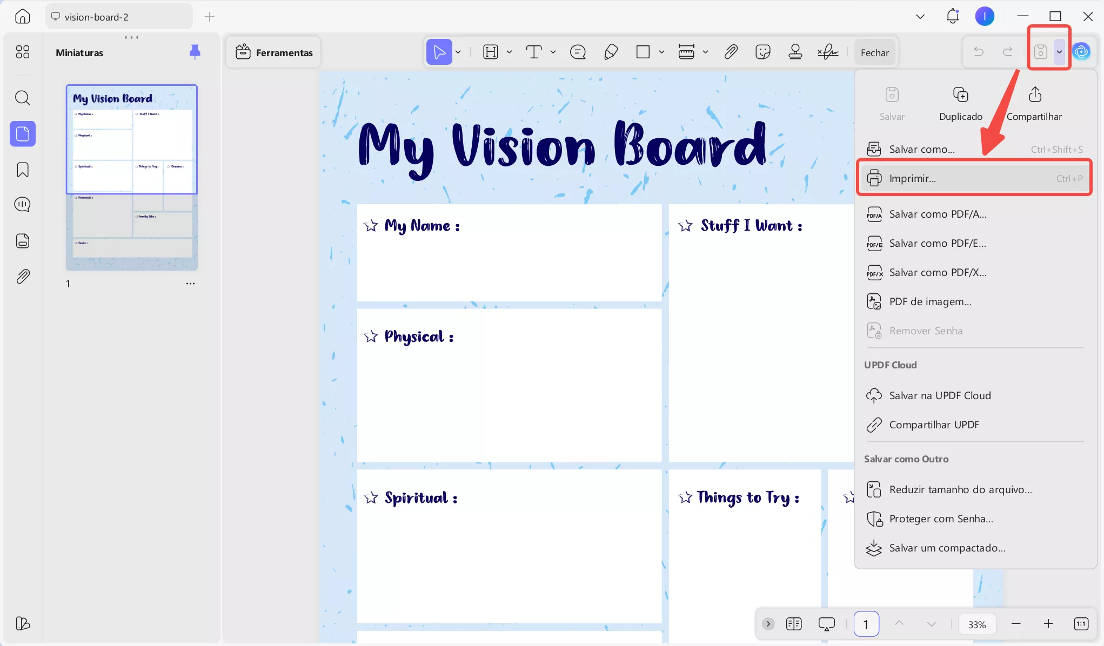This screenshot has height=646, width=1104.
Task: Click the Fechar button
Action: [874, 52]
